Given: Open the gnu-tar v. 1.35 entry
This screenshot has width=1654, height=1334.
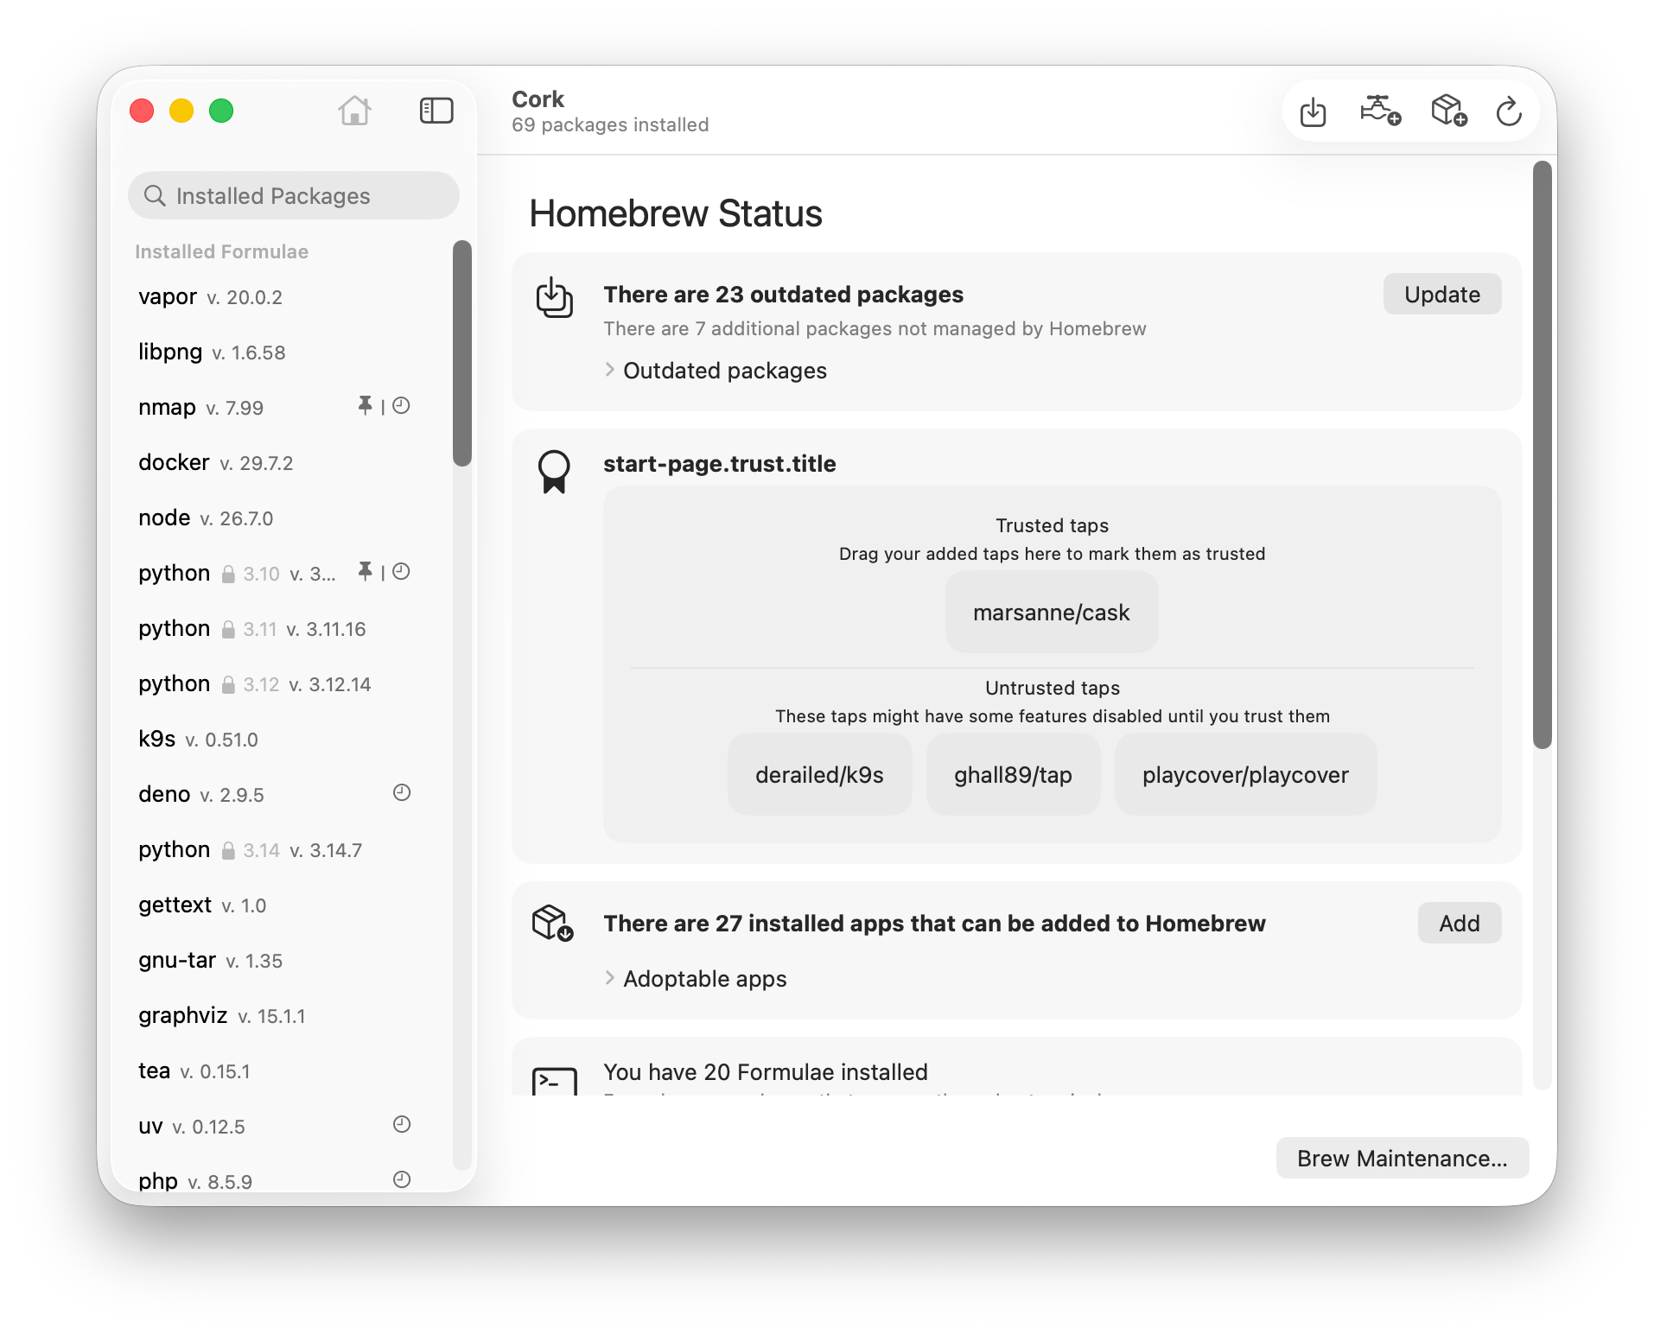Looking at the screenshot, I should pyautogui.click(x=278, y=961).
